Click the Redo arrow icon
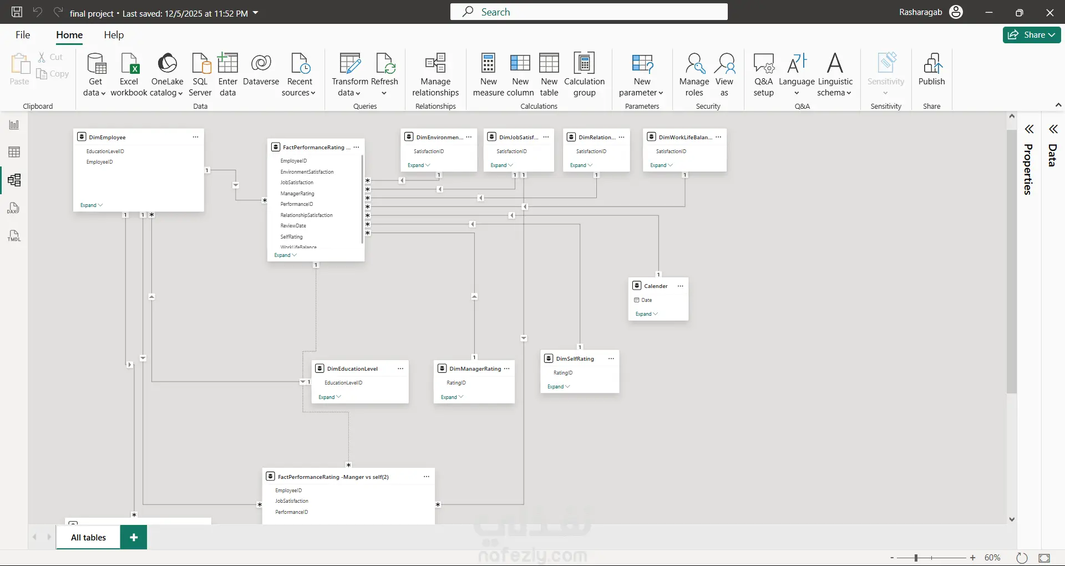This screenshot has width=1065, height=566. (58, 12)
